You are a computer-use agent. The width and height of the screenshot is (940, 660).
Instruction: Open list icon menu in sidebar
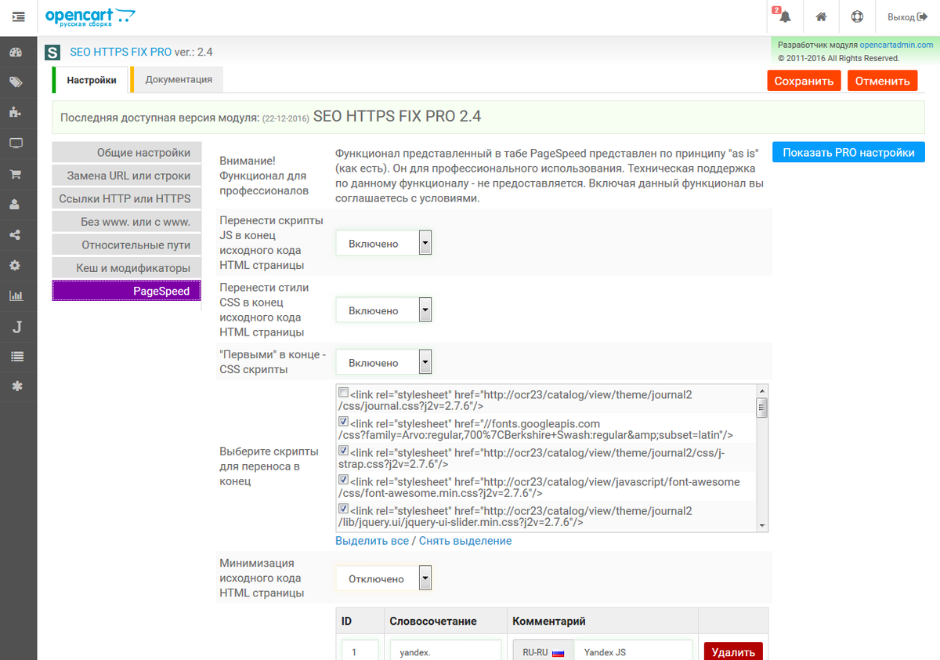[16, 357]
